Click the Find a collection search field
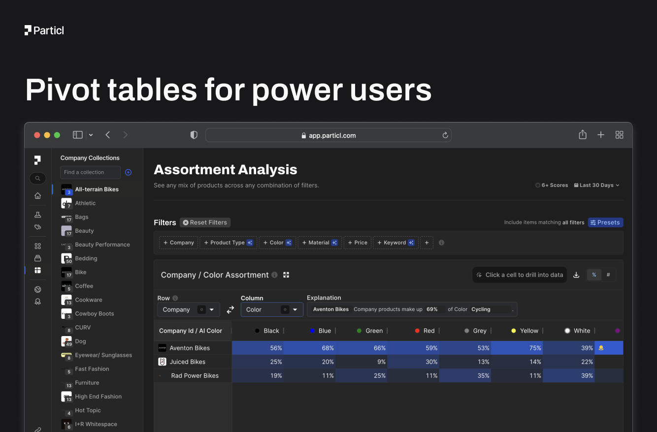Screen dimensions: 657x432 [x=90, y=172]
